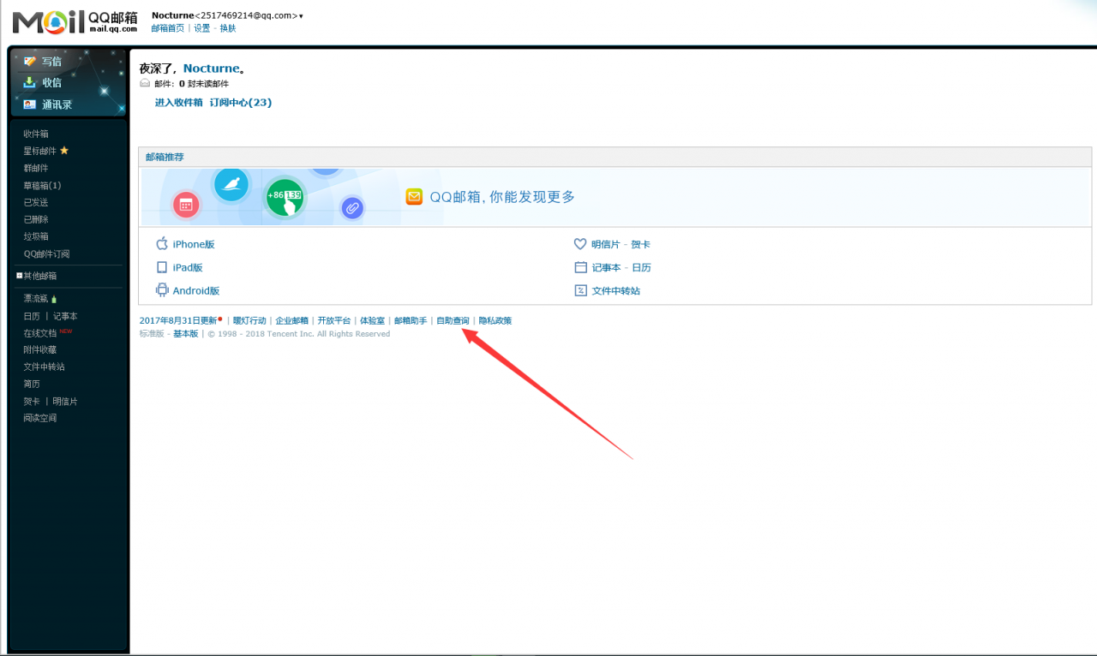Click the receive mail download icon
The image size is (1097, 656).
pyautogui.click(x=30, y=82)
